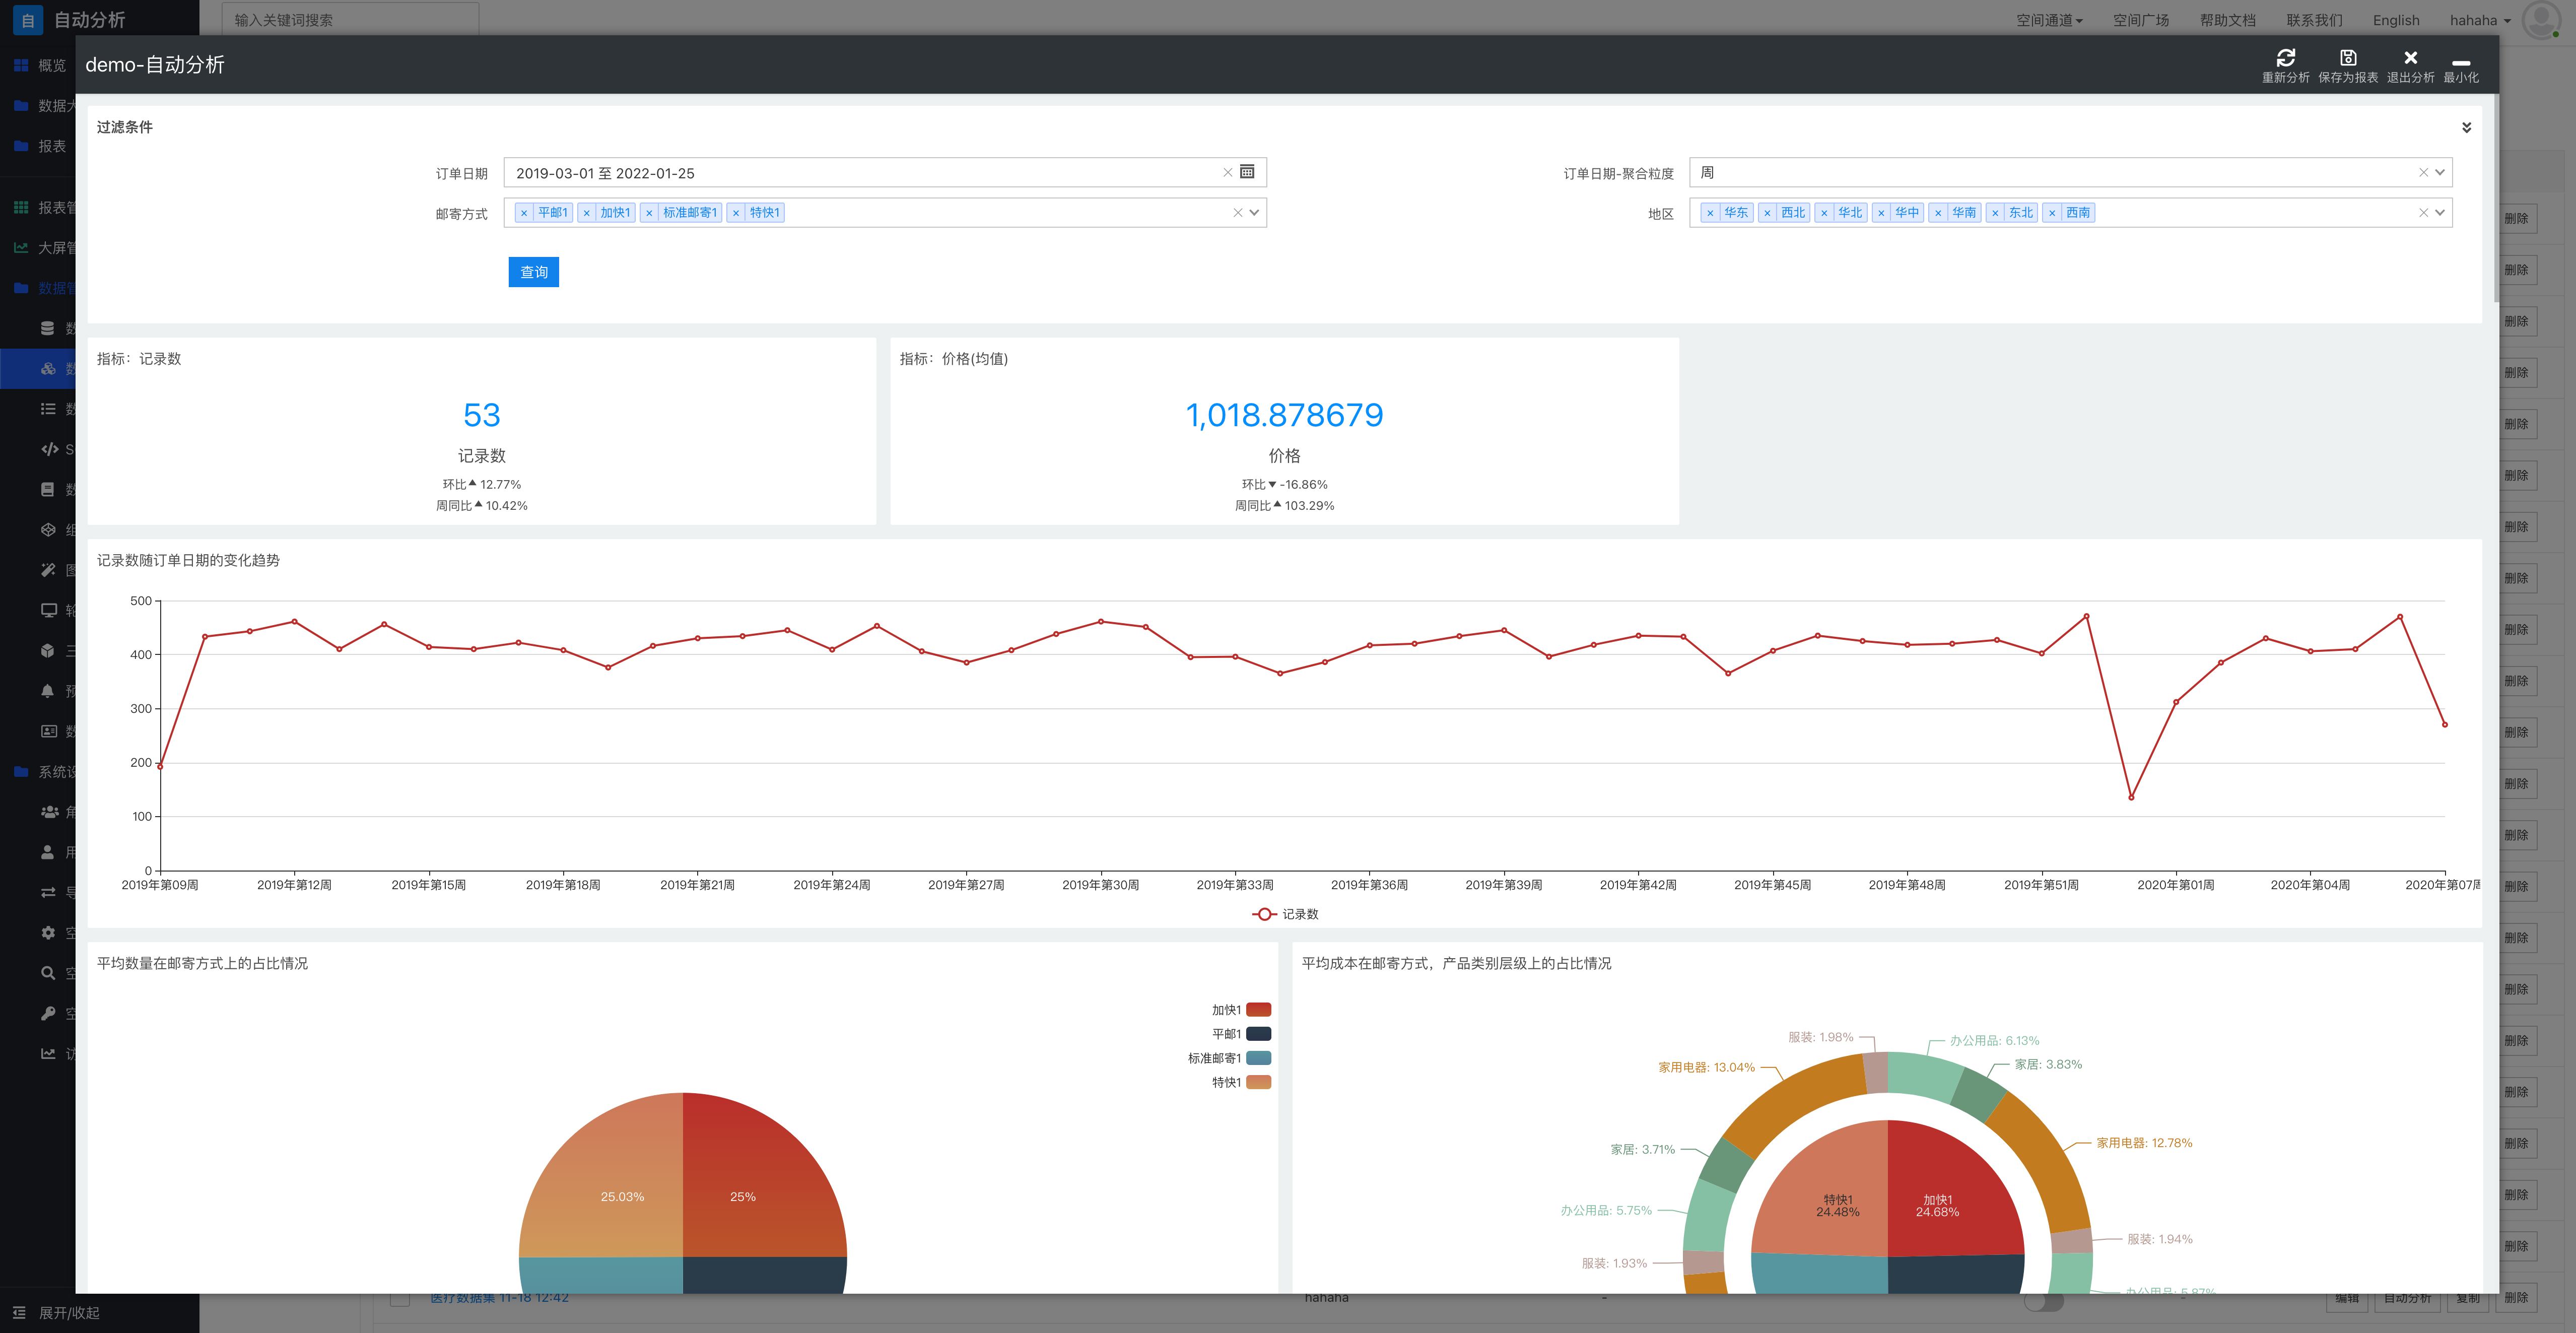2576x1333 pixels.
Task: Open the 空间通道 dropdown menu
Action: click(x=2049, y=20)
